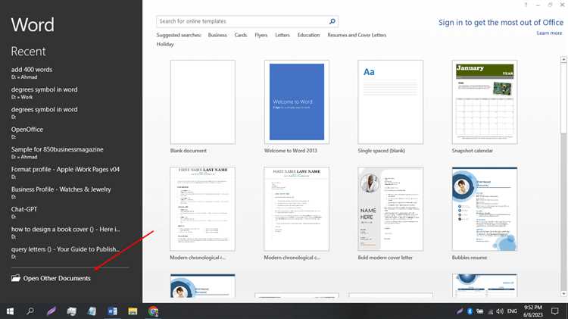Open recent document Chat-GPT
The height and width of the screenshot is (319, 568).
(x=24, y=208)
